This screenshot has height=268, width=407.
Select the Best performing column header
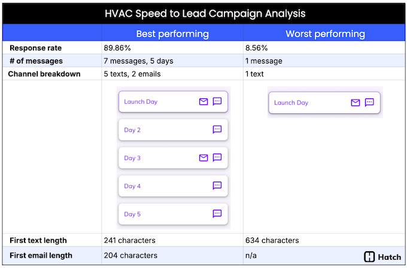coord(172,34)
